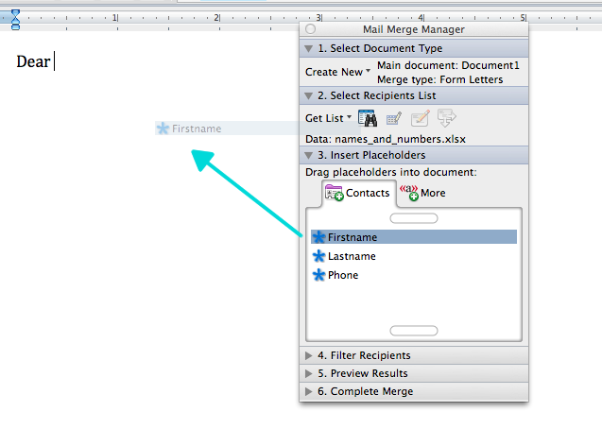Viewport: 602px width, 429px height.
Task: Click the blue asterisk beside Firstname
Action: click(x=318, y=237)
